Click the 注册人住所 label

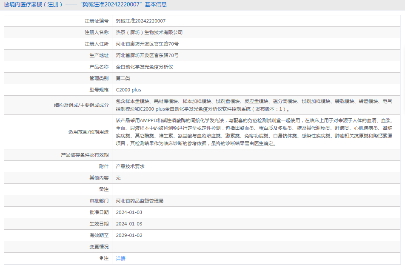tap(97, 44)
